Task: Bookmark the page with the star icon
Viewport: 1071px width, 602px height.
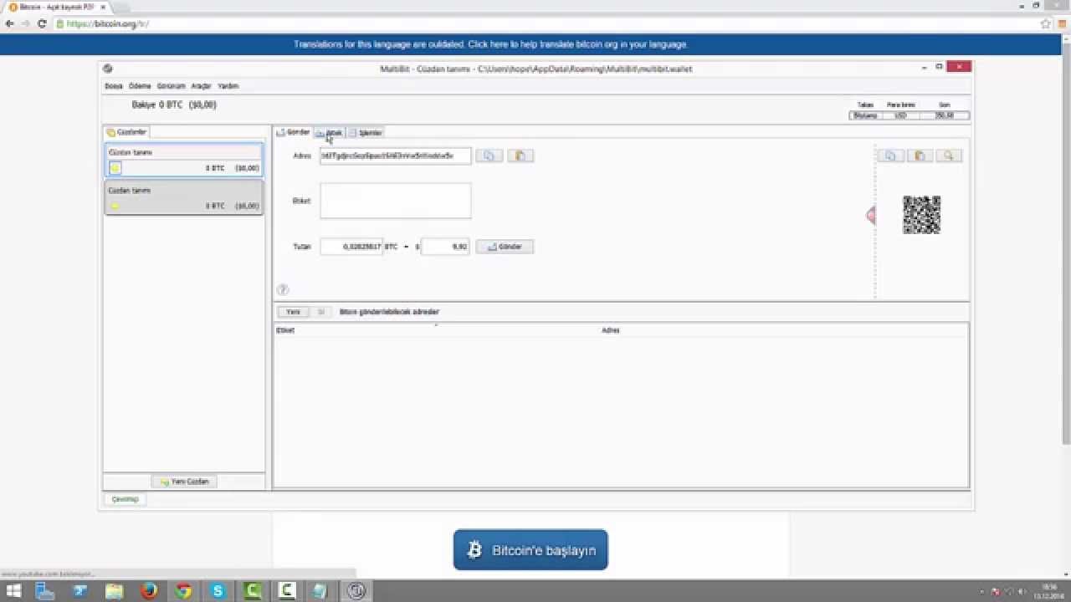Action: tap(1045, 23)
